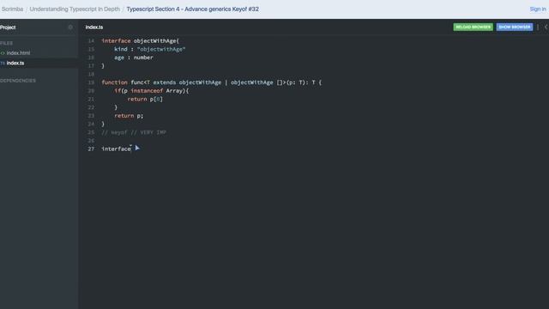Click 'instanceof' keyword on line 20
This screenshot has width=549, height=309.
(147, 91)
